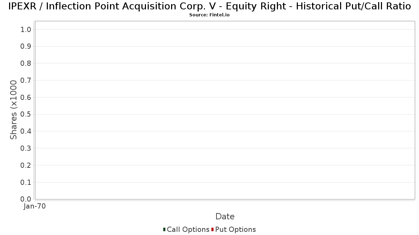The height and width of the screenshot is (235, 419).
Task: Click the 0.9 y-axis tick label
Action: click(26, 47)
